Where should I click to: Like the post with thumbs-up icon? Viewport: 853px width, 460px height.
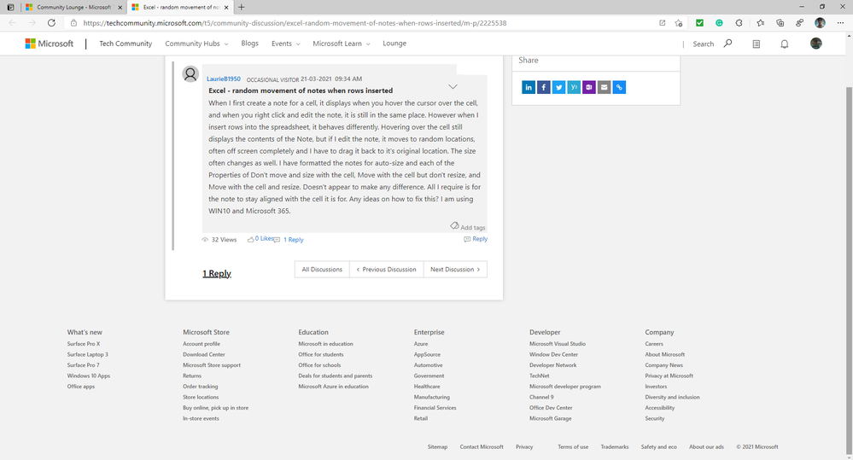pos(250,239)
